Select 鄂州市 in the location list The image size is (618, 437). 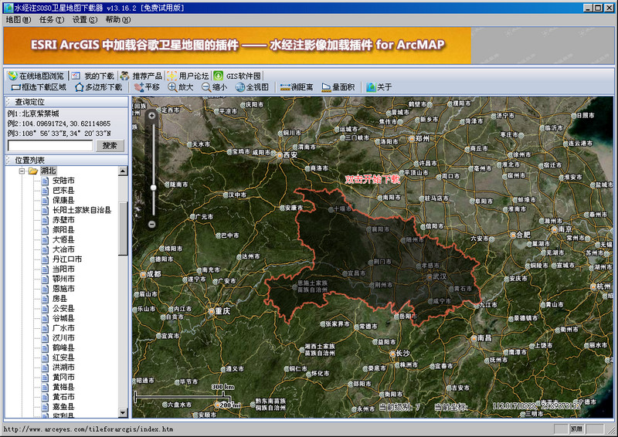click(63, 279)
